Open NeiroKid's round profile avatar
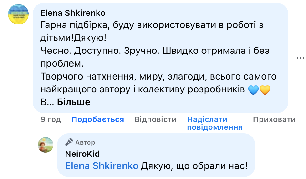 pos(46,145)
